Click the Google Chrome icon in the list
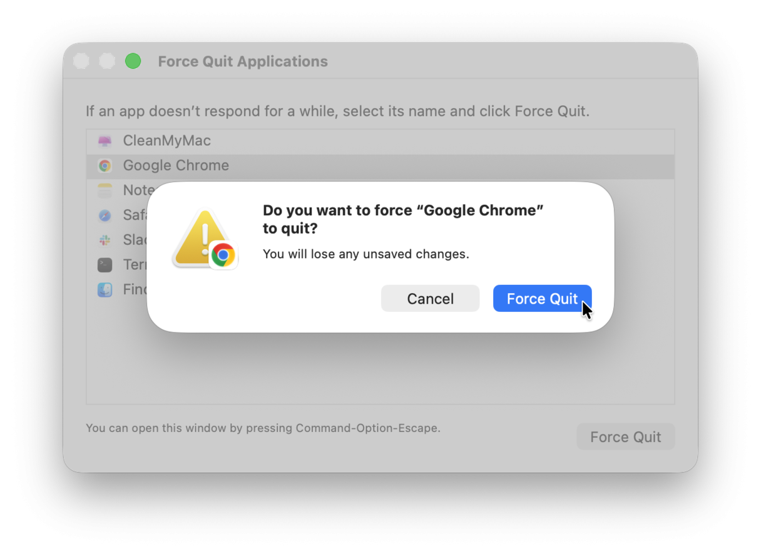 coord(105,165)
